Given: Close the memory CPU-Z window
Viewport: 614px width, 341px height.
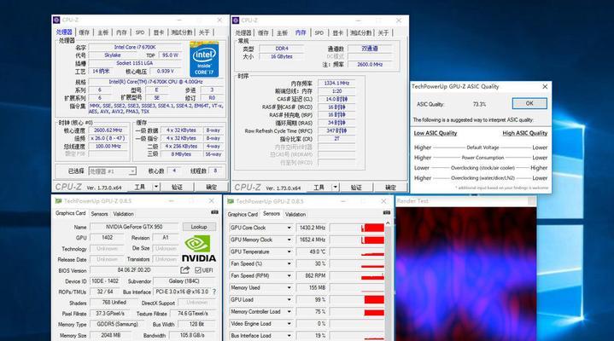Looking at the screenshot, I should 399,20.
